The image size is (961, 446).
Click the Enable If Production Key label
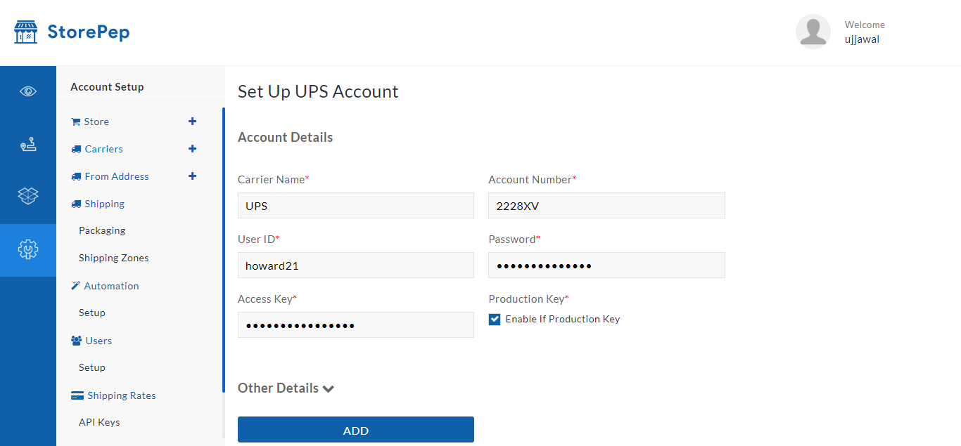(x=563, y=319)
